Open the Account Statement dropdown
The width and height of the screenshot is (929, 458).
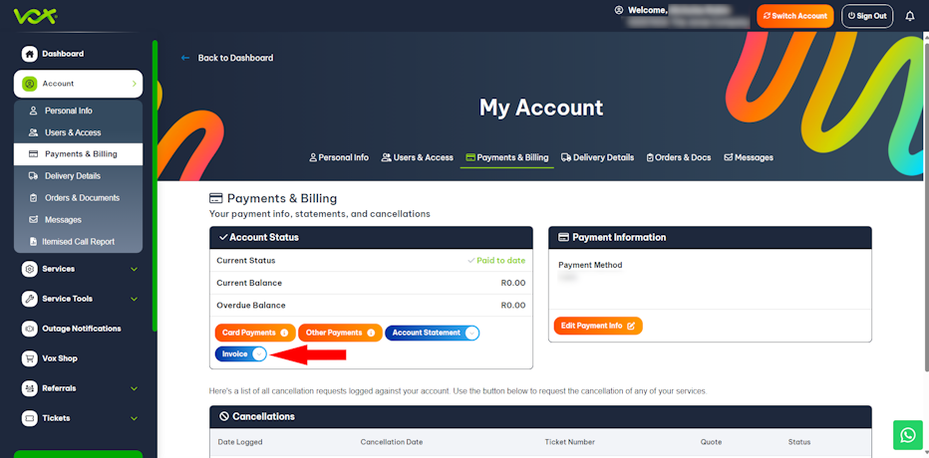point(470,333)
